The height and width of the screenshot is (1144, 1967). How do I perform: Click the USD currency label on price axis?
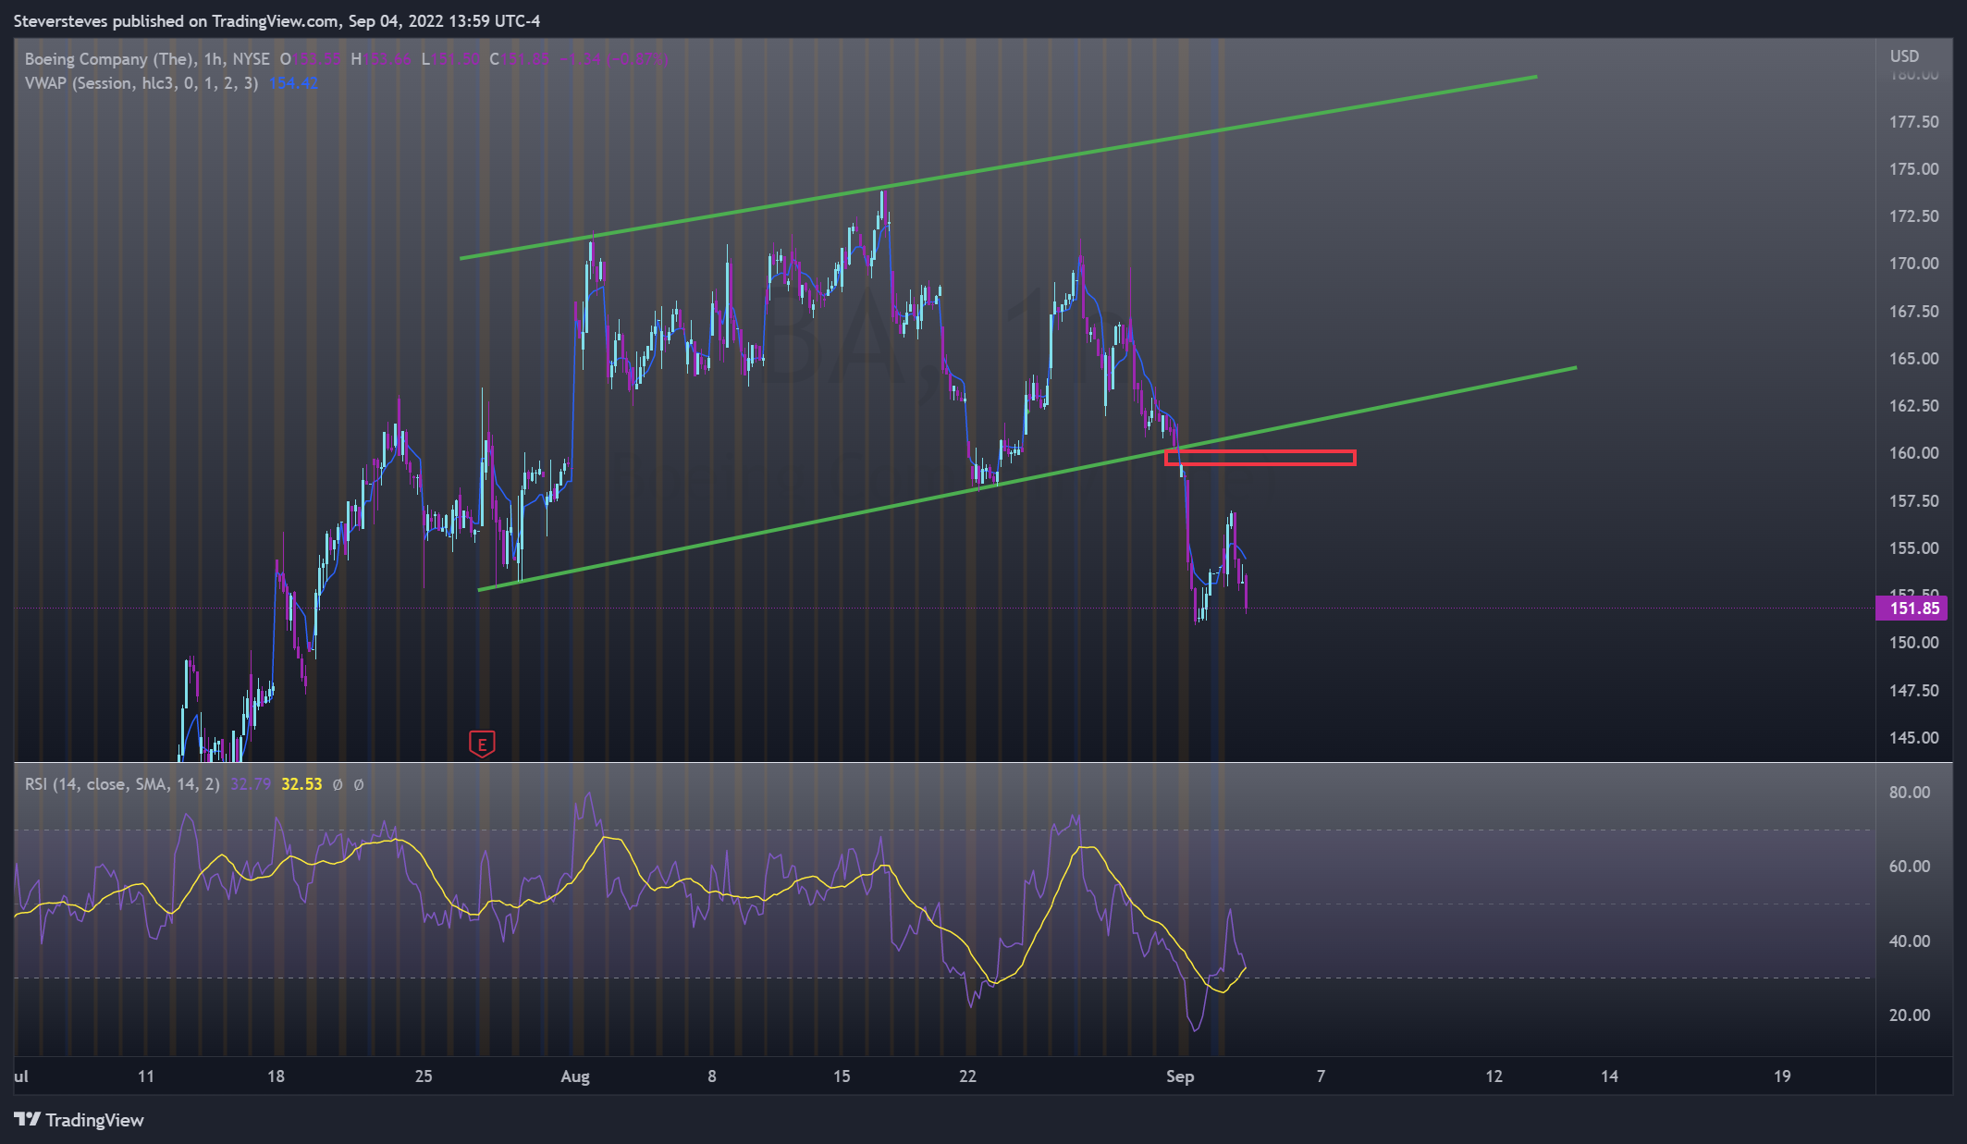1904,56
